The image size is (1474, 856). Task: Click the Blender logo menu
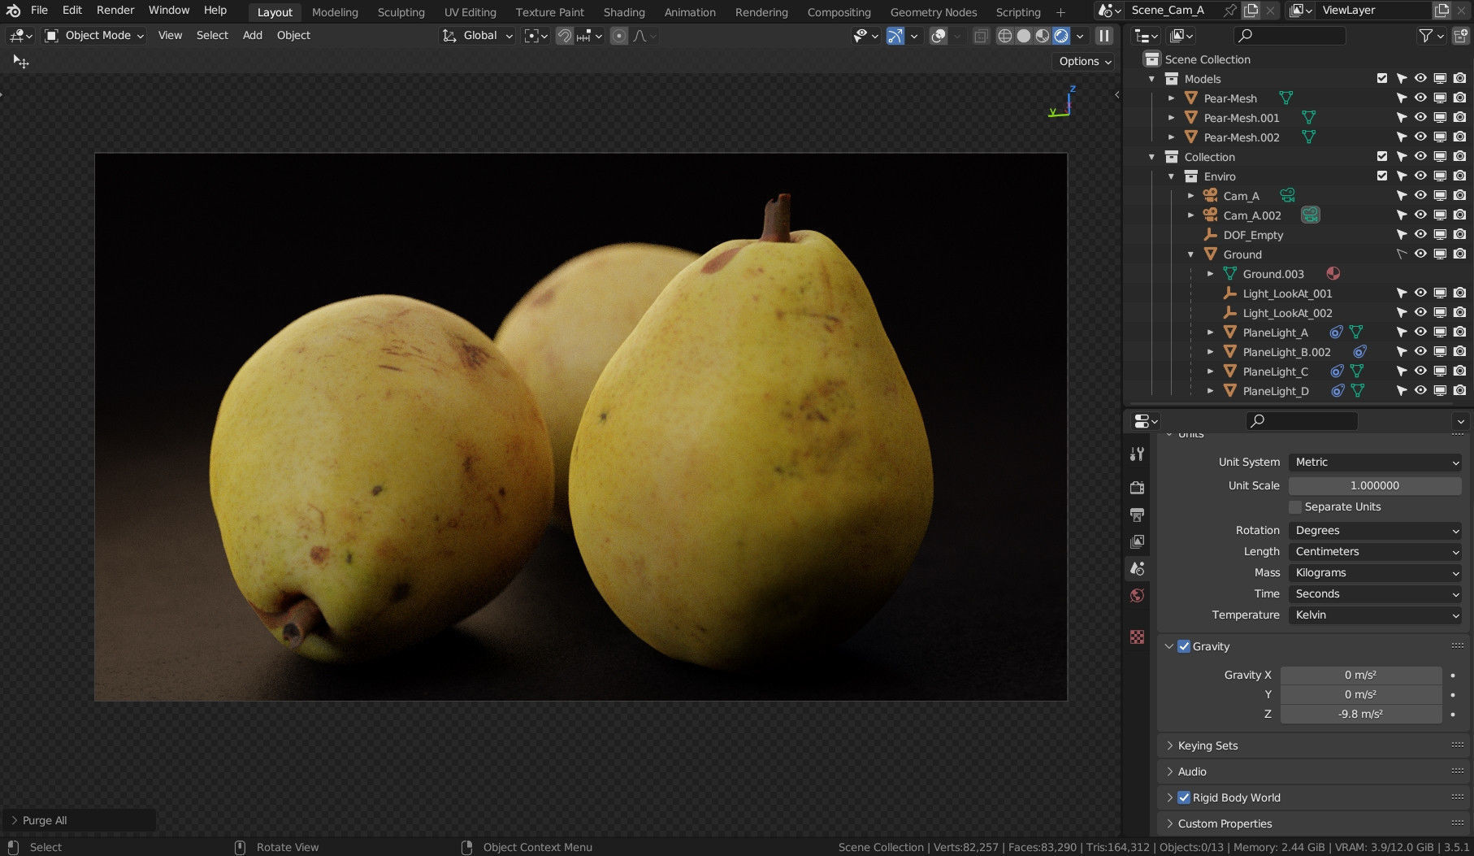click(13, 11)
